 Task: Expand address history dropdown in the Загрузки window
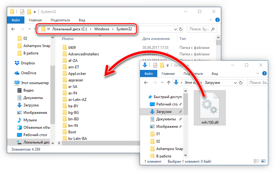click(235, 83)
